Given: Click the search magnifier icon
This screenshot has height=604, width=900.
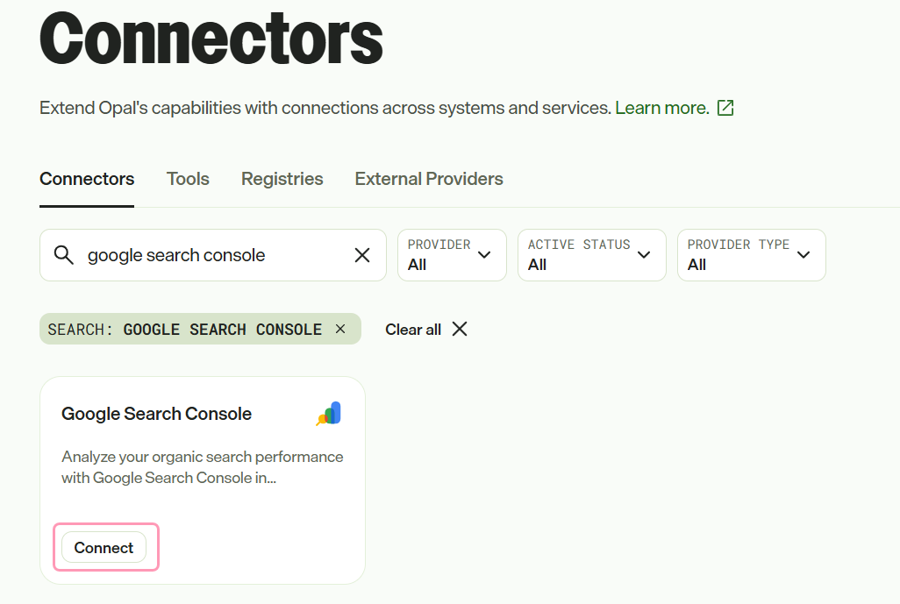Looking at the screenshot, I should [x=64, y=255].
